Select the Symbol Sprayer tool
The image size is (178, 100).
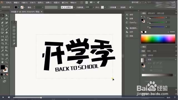(x=2, y=55)
